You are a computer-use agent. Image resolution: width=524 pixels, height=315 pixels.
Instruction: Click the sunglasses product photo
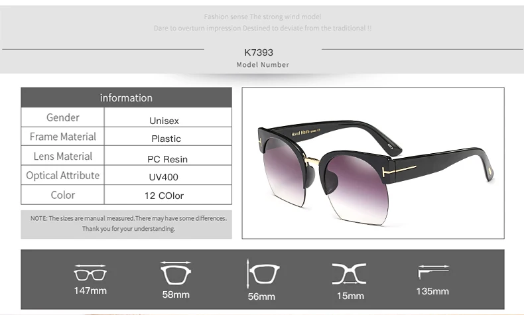[x=373, y=163]
